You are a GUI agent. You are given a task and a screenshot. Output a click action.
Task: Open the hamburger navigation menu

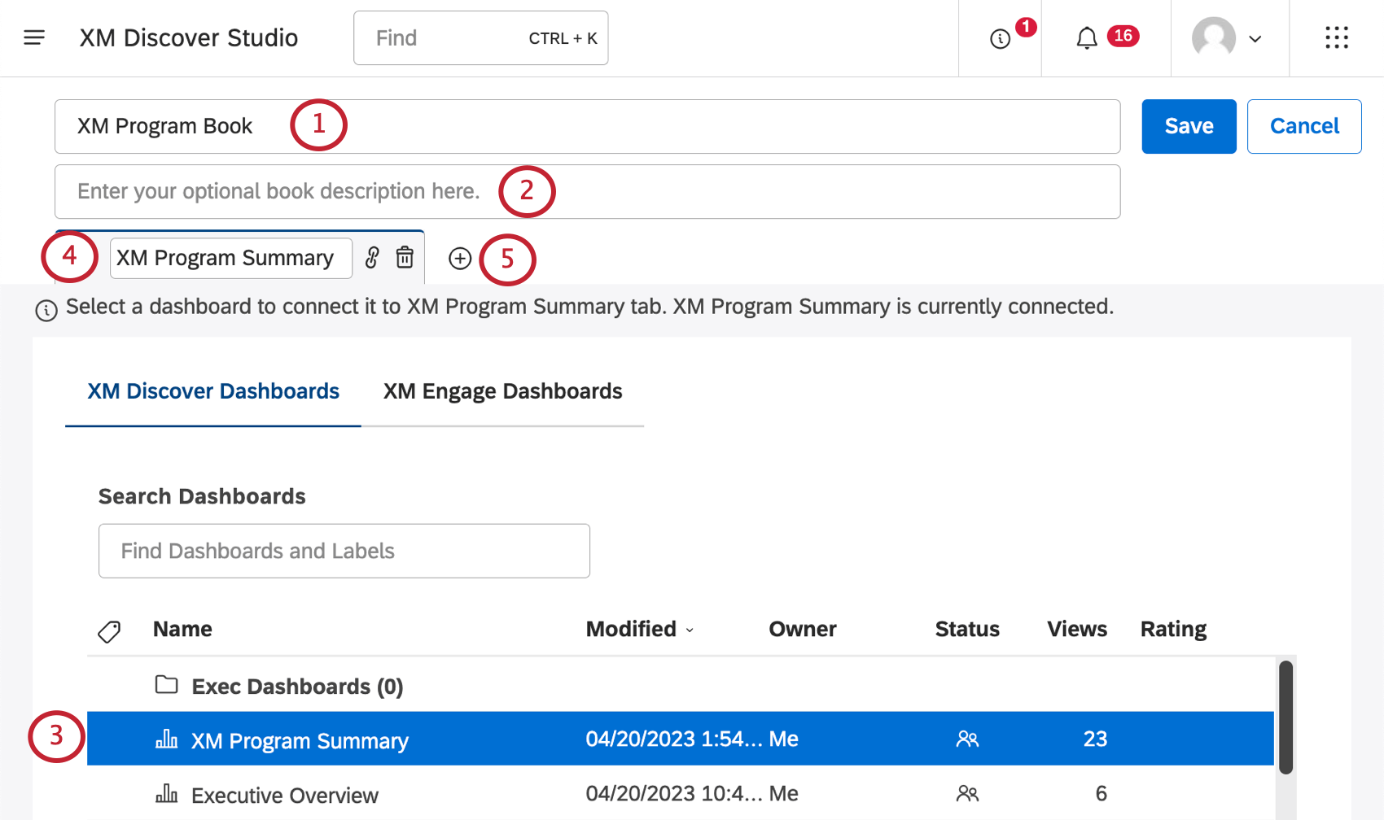[34, 37]
